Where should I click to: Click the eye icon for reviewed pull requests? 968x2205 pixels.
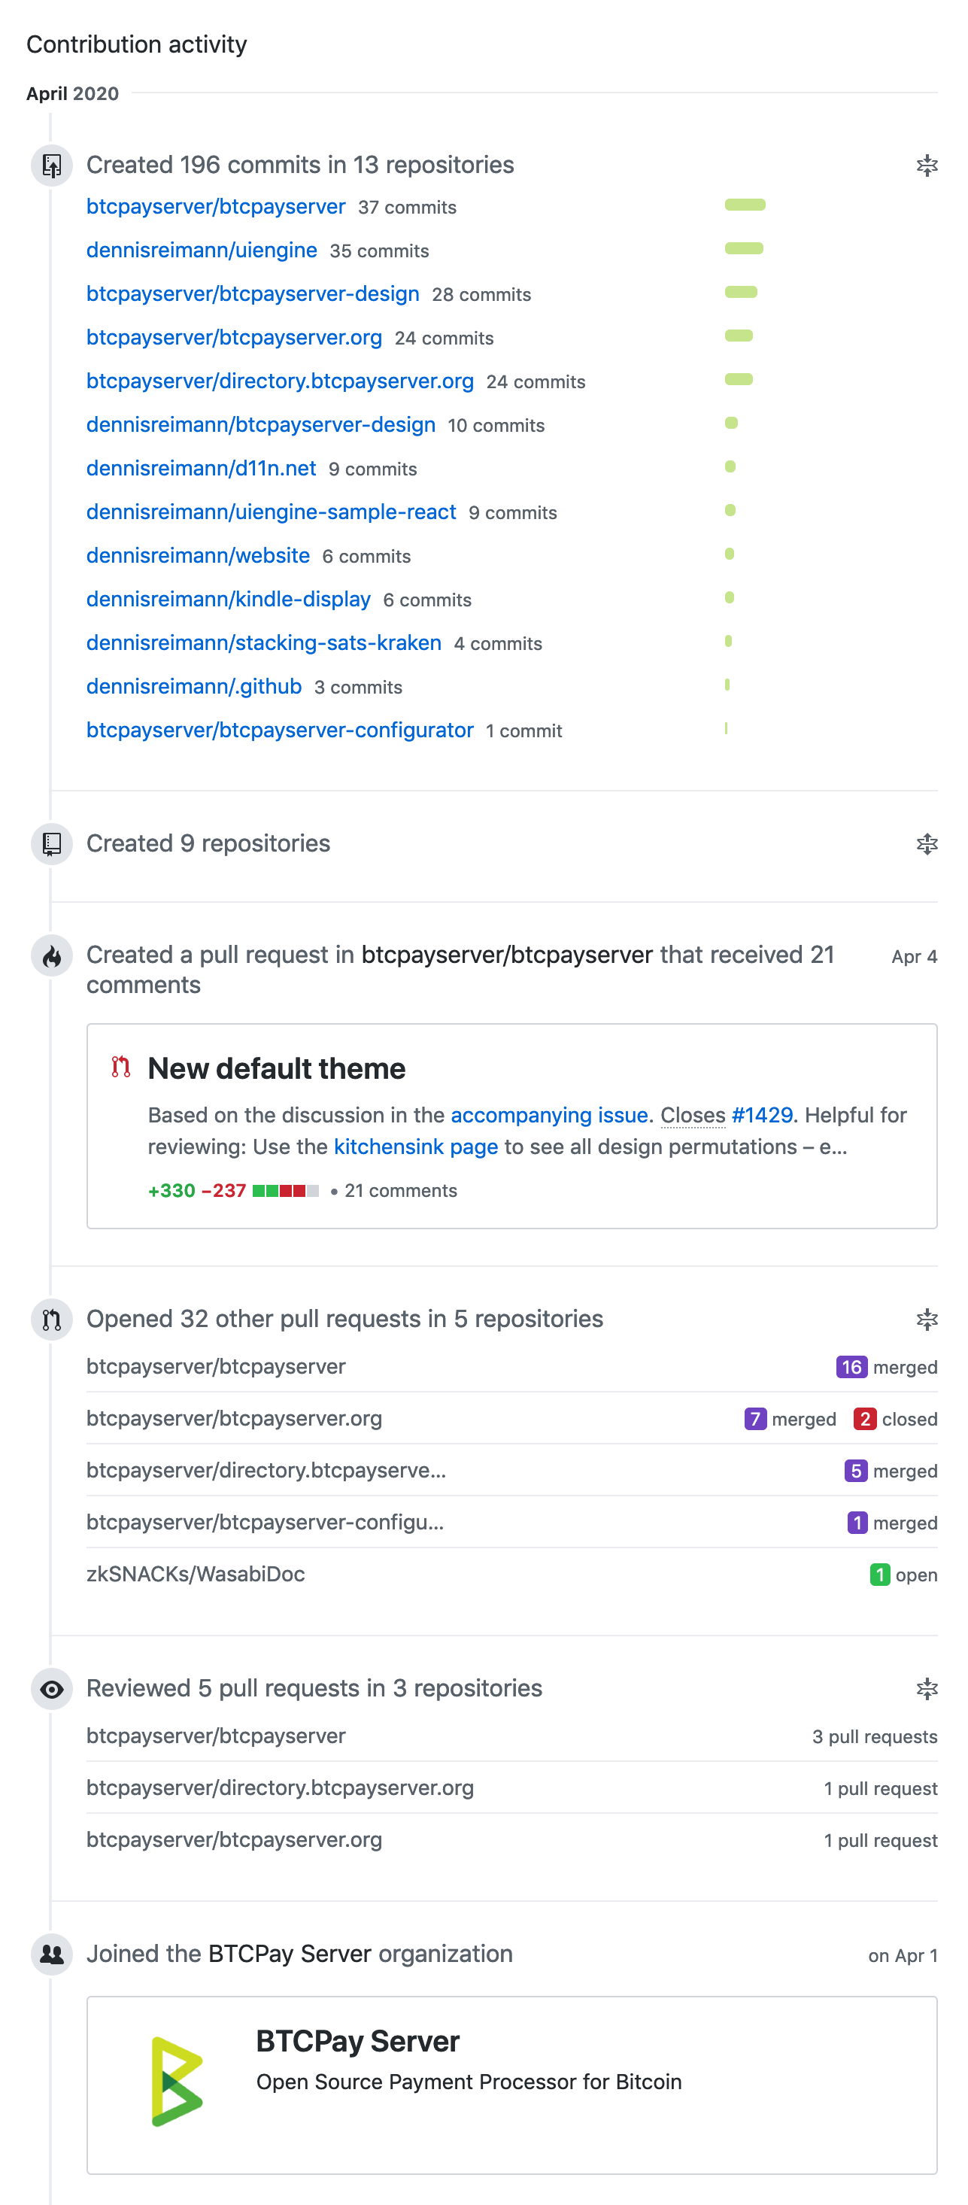pyautogui.click(x=51, y=1689)
